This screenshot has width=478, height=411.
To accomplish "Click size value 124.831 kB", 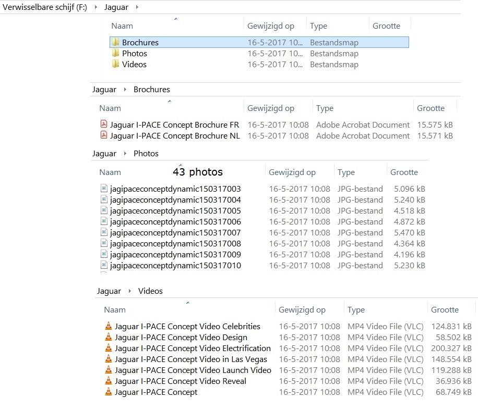I will [451, 327].
